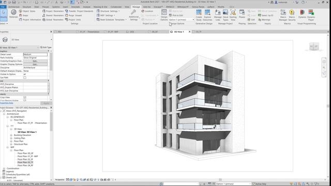Open Project Units
The height and width of the screenshot is (186, 331).
[x=73, y=20]
